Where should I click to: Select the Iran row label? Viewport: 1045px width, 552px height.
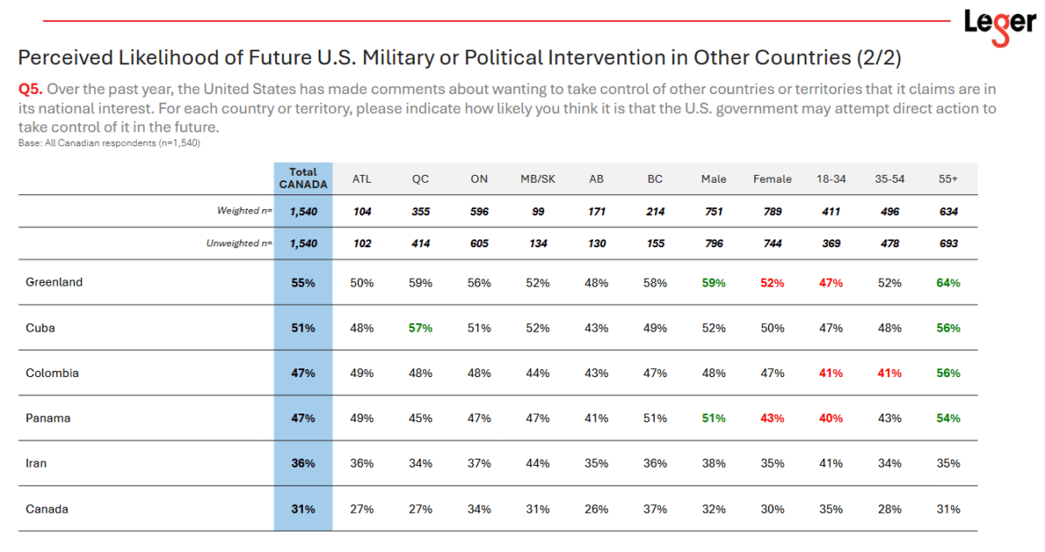[37, 463]
